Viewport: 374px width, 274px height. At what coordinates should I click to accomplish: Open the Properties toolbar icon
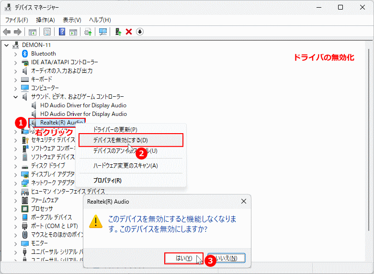(x=47, y=32)
